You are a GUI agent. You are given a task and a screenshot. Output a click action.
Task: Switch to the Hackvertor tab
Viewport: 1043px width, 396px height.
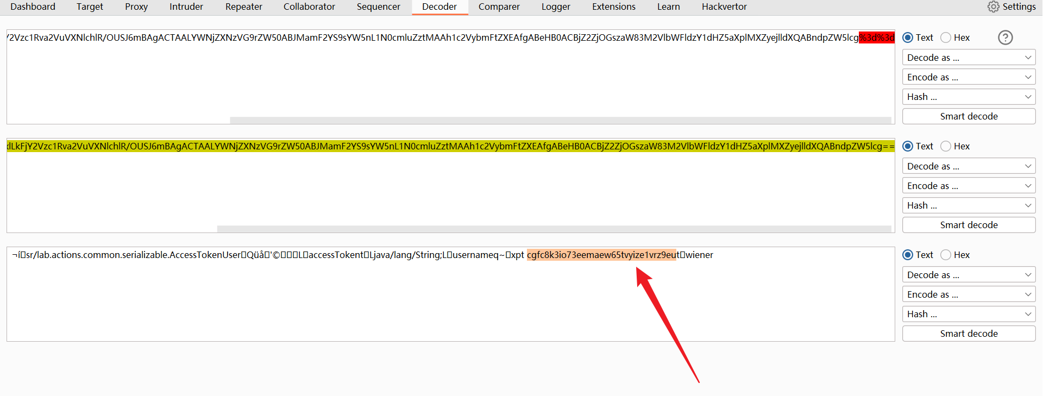(724, 7)
